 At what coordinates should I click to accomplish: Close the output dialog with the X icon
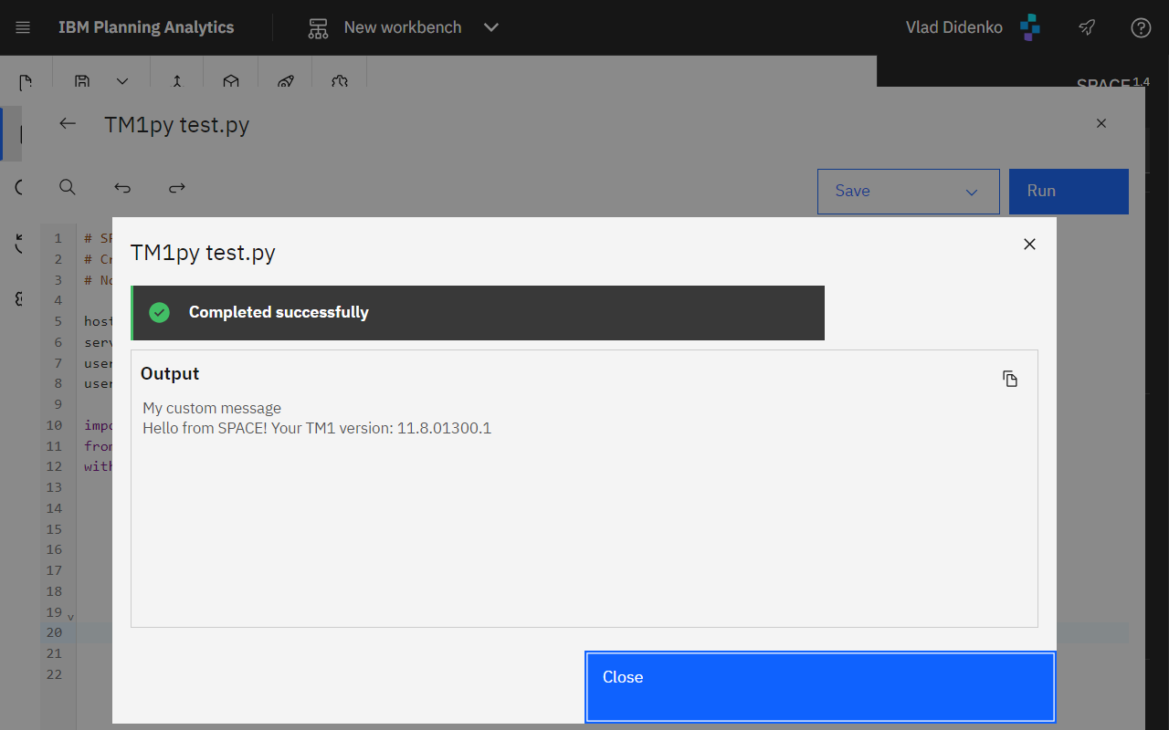click(1029, 244)
